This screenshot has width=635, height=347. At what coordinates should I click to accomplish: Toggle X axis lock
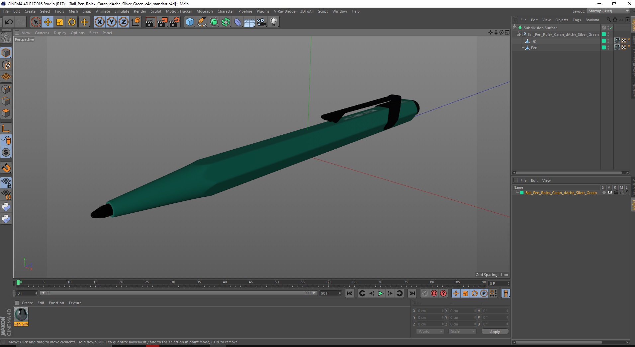click(x=99, y=22)
